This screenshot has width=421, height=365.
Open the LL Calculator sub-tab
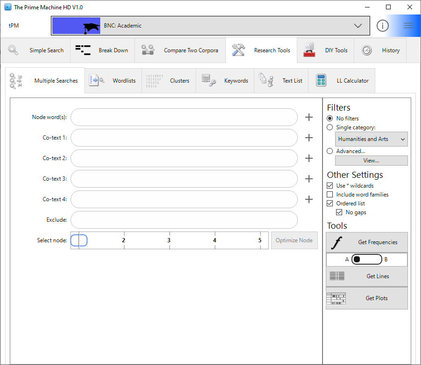(x=342, y=81)
